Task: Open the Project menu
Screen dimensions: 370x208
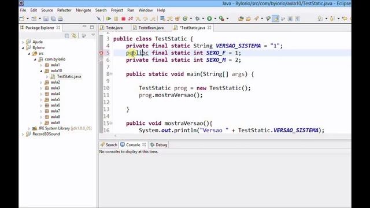Action: coord(117,10)
